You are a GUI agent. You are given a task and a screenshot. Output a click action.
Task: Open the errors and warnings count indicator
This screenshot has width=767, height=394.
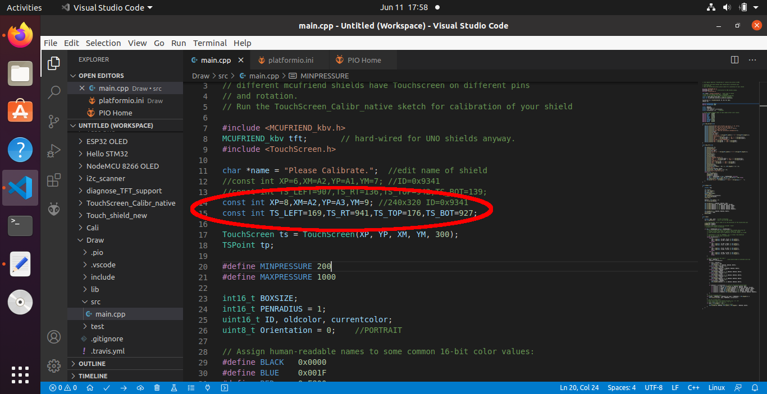click(63, 388)
